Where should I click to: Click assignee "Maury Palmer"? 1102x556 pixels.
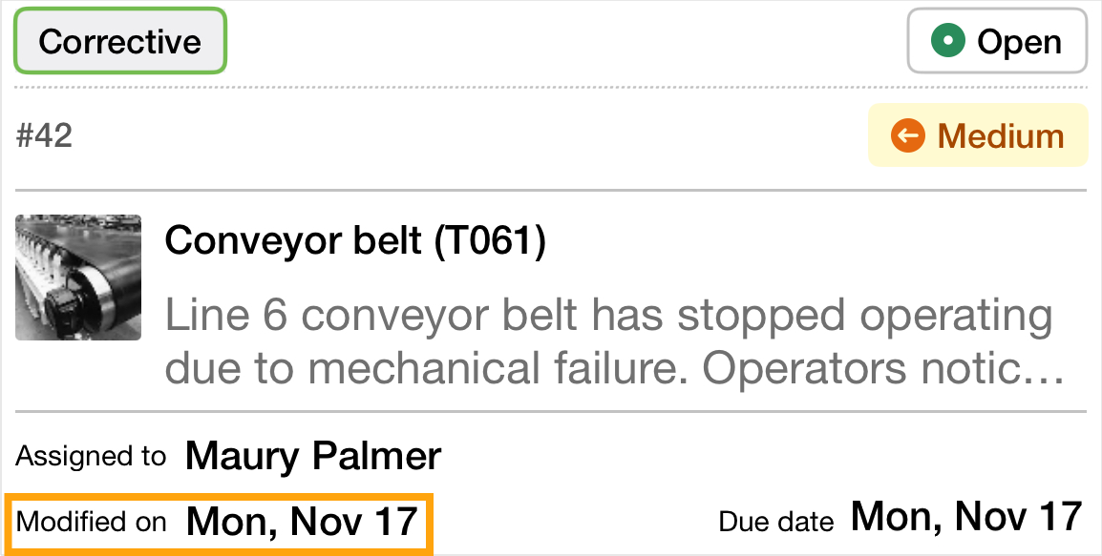312,456
